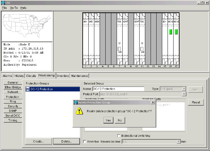Open the Sonet DCC subtab

13,115
